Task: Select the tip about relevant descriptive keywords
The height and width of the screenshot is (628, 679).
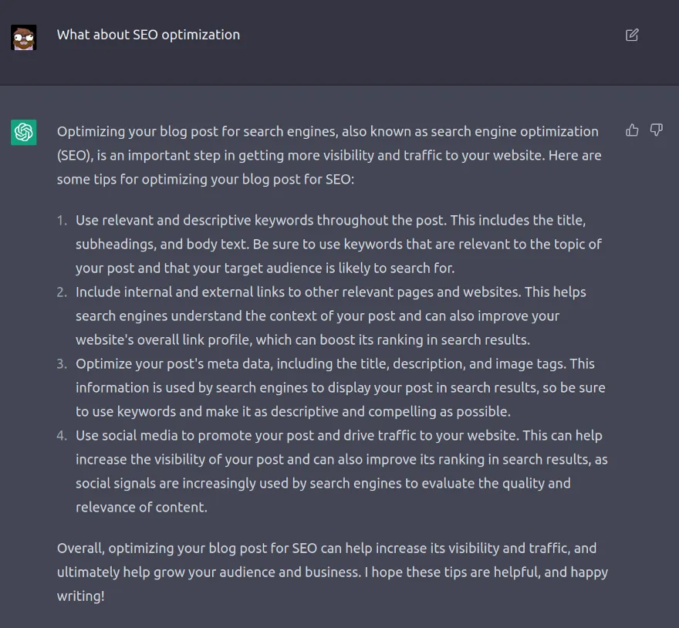Action: 338,244
